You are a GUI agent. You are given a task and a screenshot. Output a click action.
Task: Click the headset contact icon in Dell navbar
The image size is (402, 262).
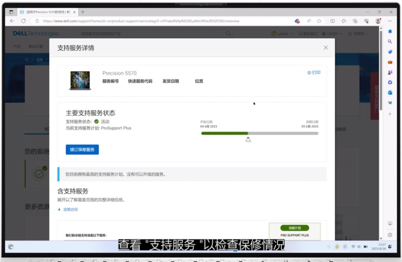300,33
